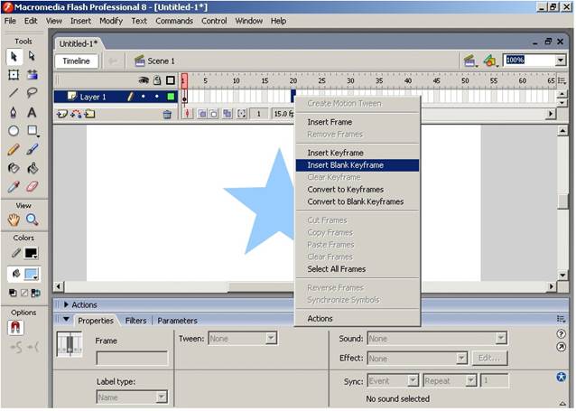
Task: Toggle Onion Skin button
Action: [x=202, y=114]
